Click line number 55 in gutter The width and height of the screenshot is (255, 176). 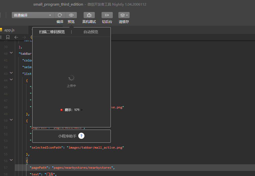pyautogui.click(x=6, y=154)
